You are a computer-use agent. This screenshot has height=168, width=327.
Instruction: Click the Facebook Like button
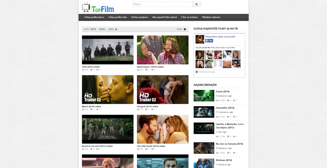pos(209,41)
